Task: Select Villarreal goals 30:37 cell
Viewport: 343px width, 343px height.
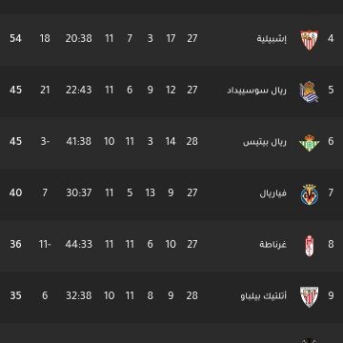Action: (79, 192)
